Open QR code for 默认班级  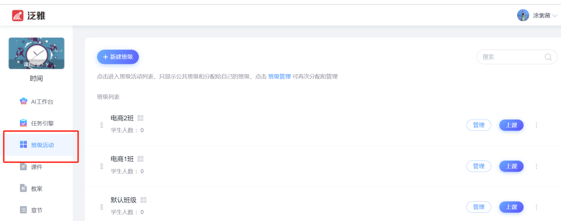click(x=143, y=200)
